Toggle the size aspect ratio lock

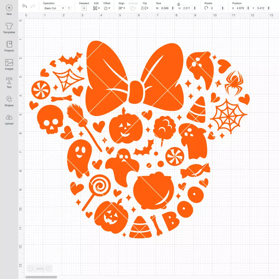[179, 4]
